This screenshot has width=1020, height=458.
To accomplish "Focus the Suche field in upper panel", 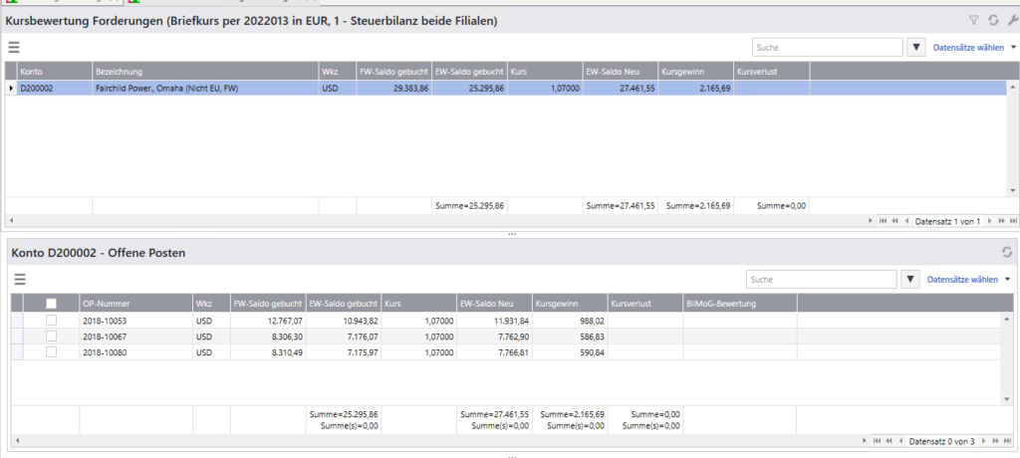I will coord(827,47).
